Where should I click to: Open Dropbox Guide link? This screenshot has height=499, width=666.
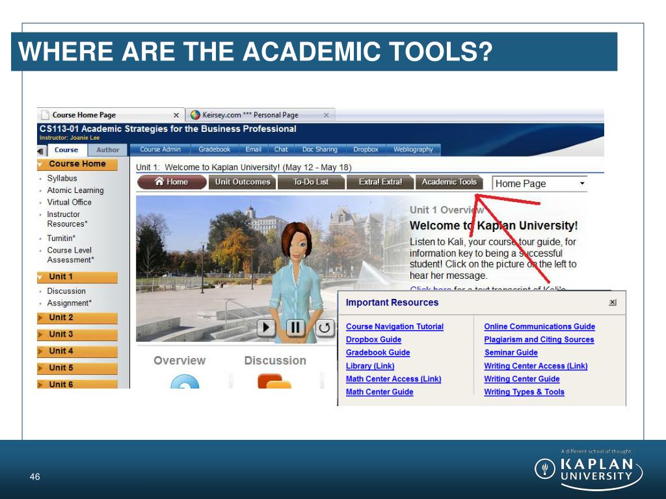pos(373,339)
